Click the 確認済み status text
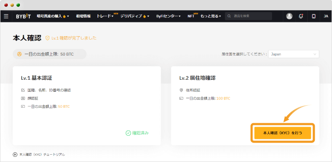 (x=140, y=133)
